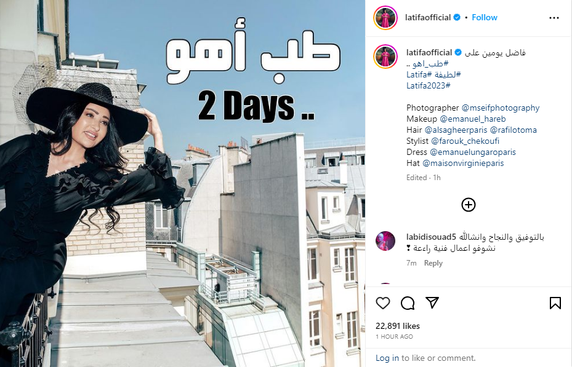Open the three-dot more options menu
Screen dimensions: 572x367
(554, 18)
